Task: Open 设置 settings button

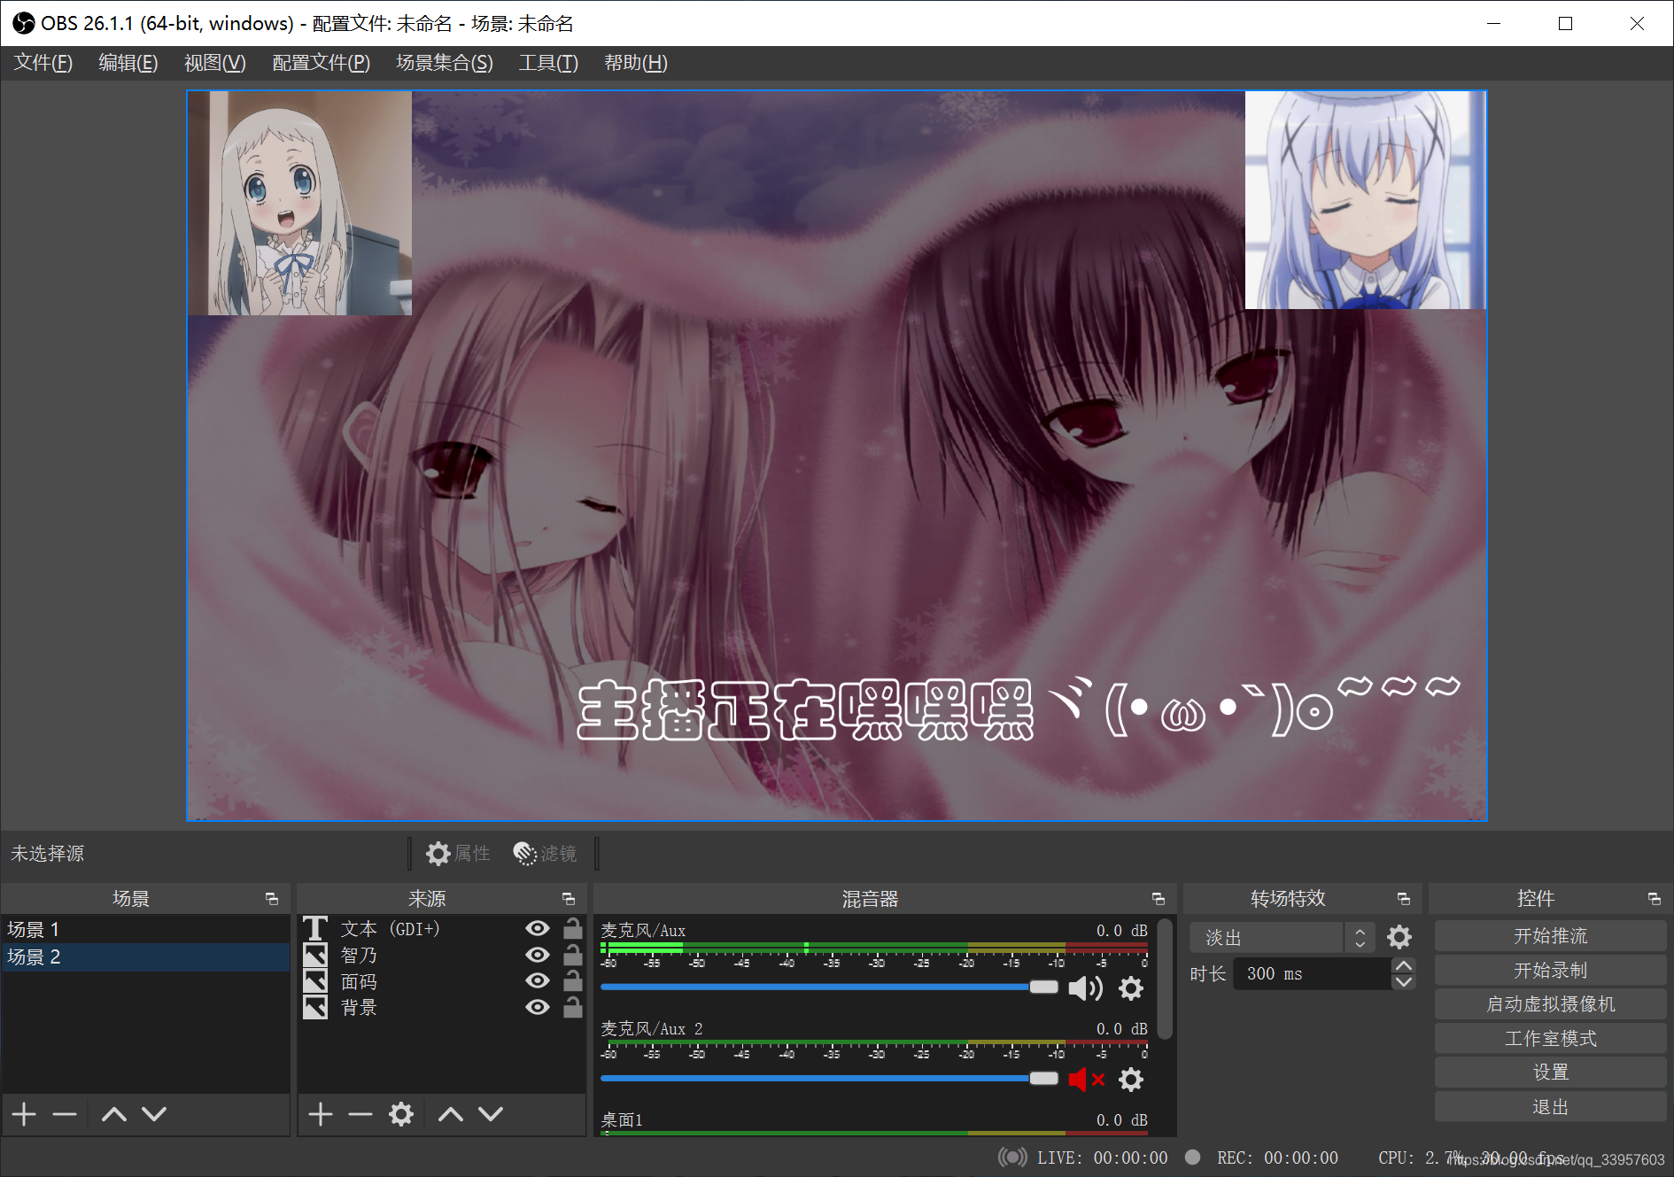Action: (1550, 1072)
